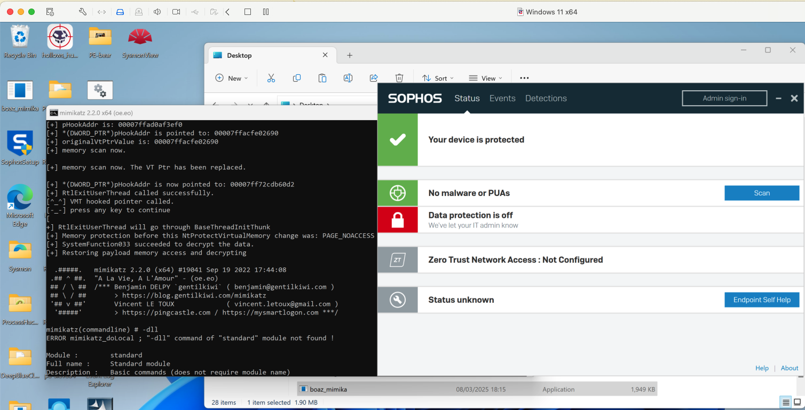The width and height of the screenshot is (805, 410).
Task: Open the Sort dropdown in Explorer
Action: click(x=438, y=78)
